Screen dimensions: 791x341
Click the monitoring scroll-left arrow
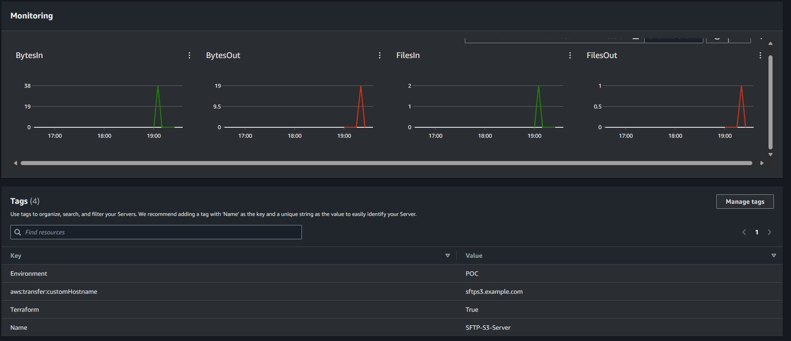15,163
